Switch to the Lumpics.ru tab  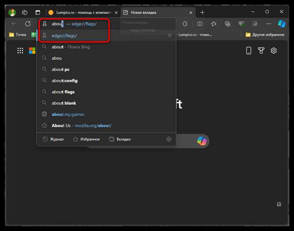[83, 13]
